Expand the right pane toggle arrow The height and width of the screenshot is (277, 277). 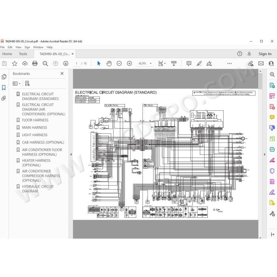tap(272, 234)
